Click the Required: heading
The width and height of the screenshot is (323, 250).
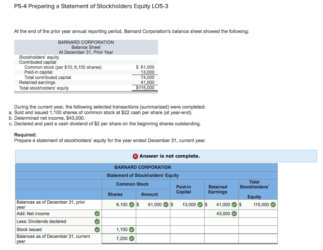(x=25, y=135)
